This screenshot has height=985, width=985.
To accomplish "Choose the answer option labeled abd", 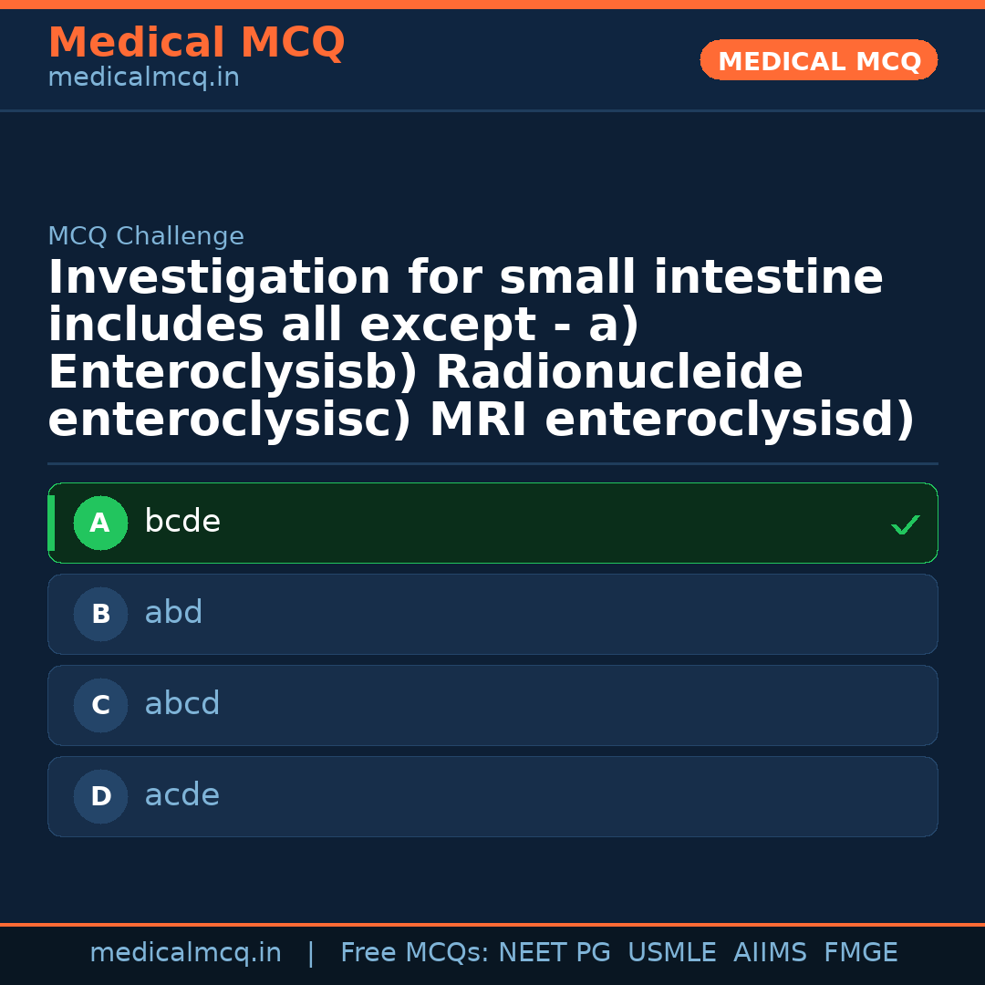I will 493,614.
